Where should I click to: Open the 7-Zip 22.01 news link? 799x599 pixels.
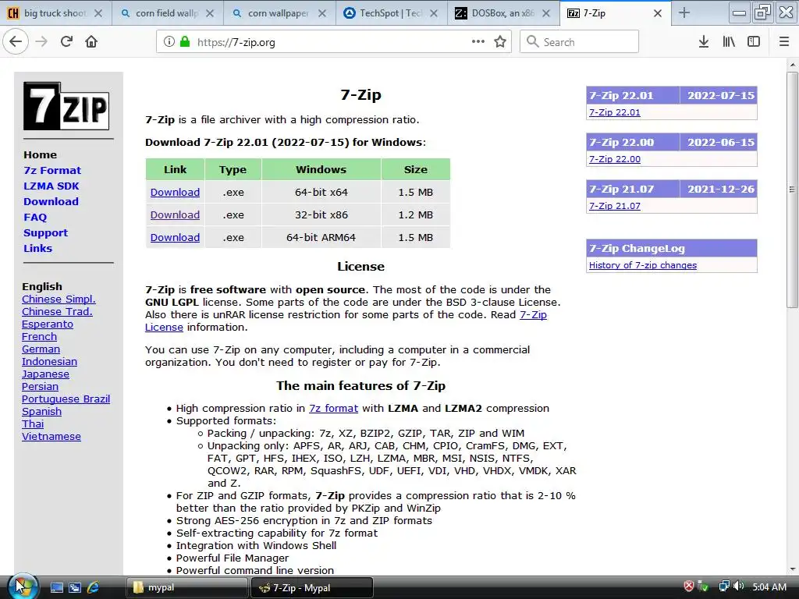[x=615, y=112]
